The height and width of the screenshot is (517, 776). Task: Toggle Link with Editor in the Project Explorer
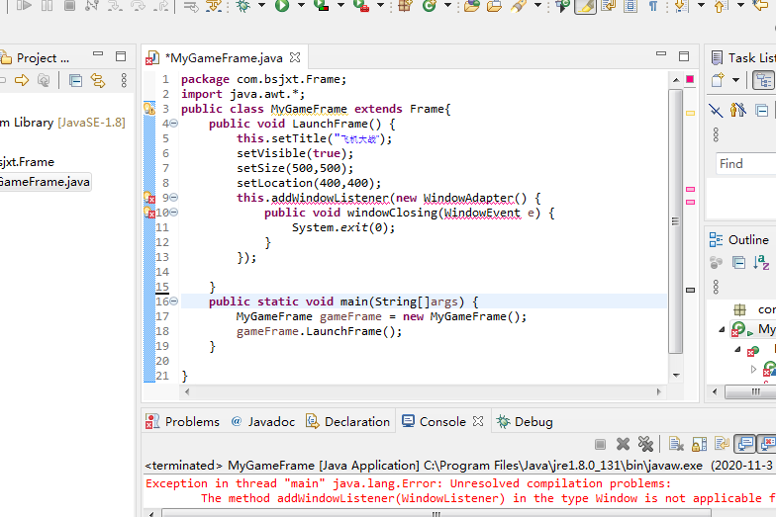coord(97,80)
